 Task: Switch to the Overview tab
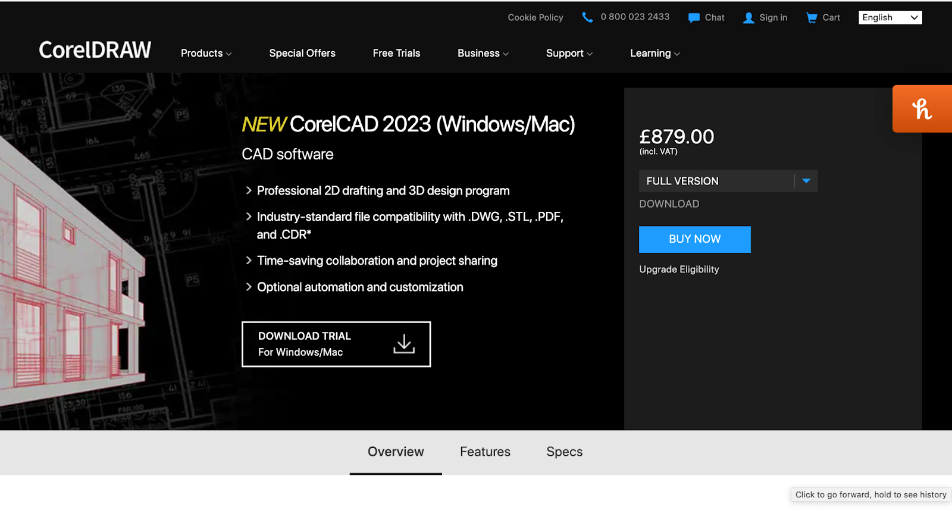click(x=396, y=452)
